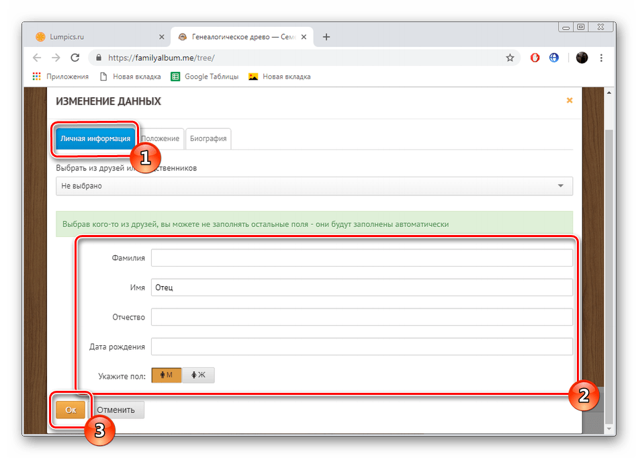Open Новая вкладка bookmark with picture icon
Image resolution: width=638 pixels, height=458 pixels.
tap(279, 77)
